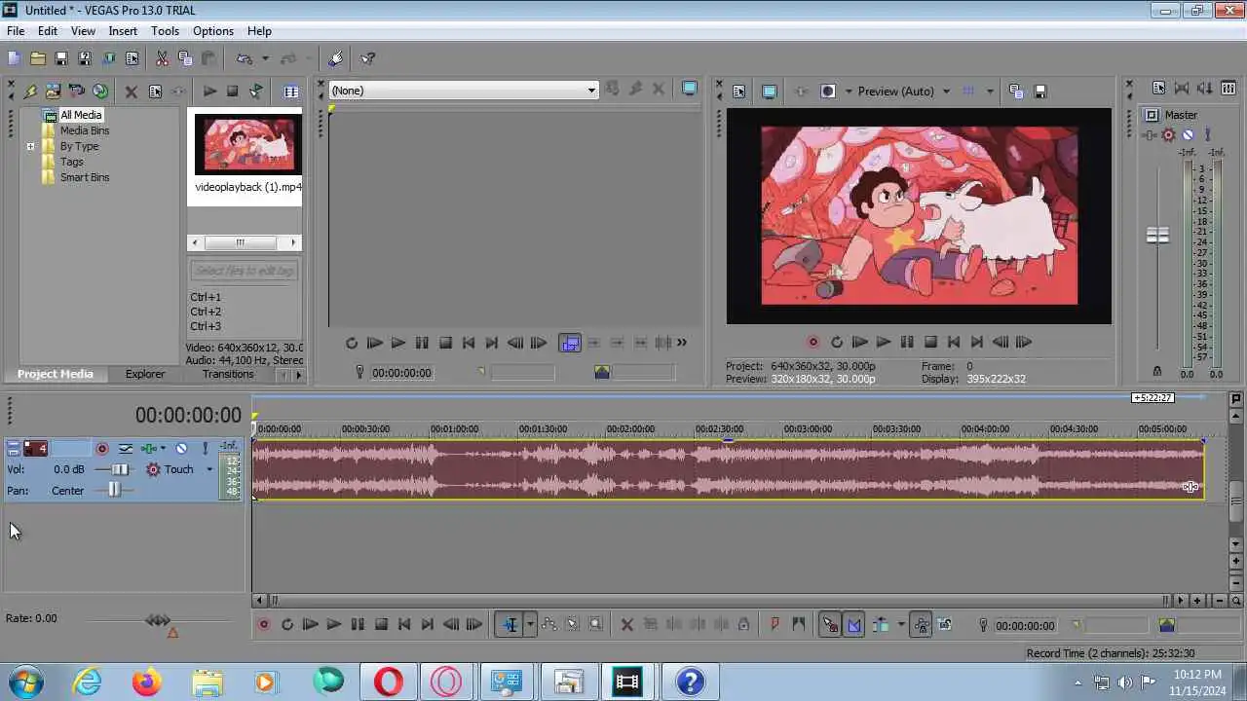The image size is (1247, 701).
Task: Click the Copy icon in the main toolbar
Action: [x=185, y=58]
